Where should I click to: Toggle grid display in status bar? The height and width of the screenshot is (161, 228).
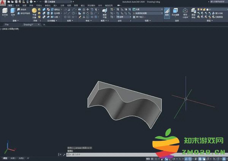(x=152, y=159)
